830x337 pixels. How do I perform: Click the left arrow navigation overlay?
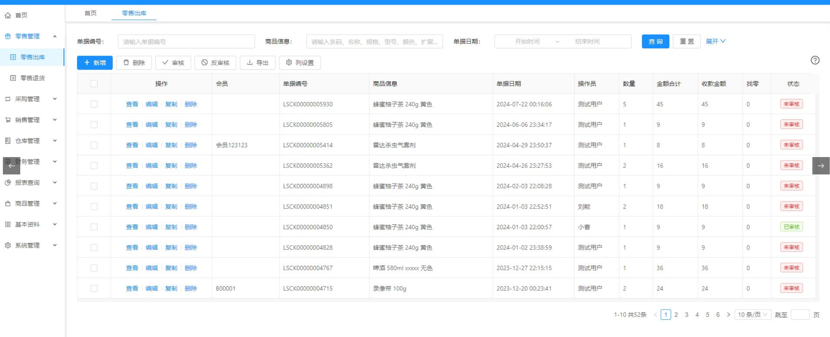pyautogui.click(x=12, y=166)
